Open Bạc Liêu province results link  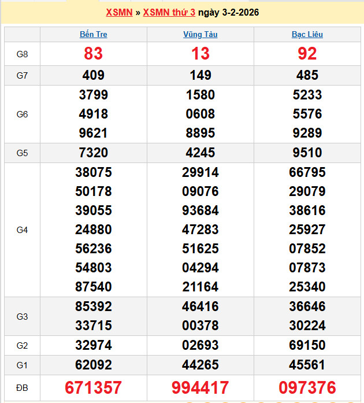307,34
